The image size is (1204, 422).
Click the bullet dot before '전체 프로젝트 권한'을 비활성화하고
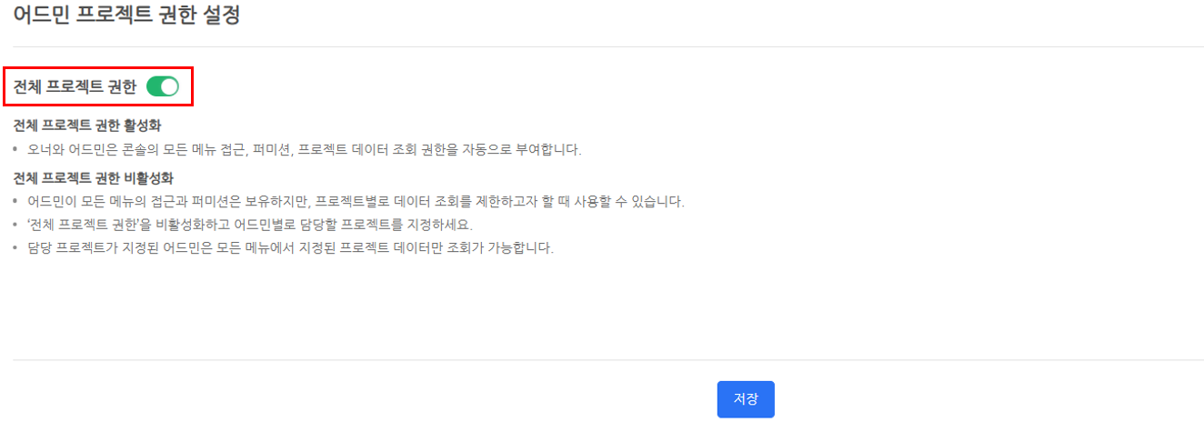pyautogui.click(x=15, y=225)
